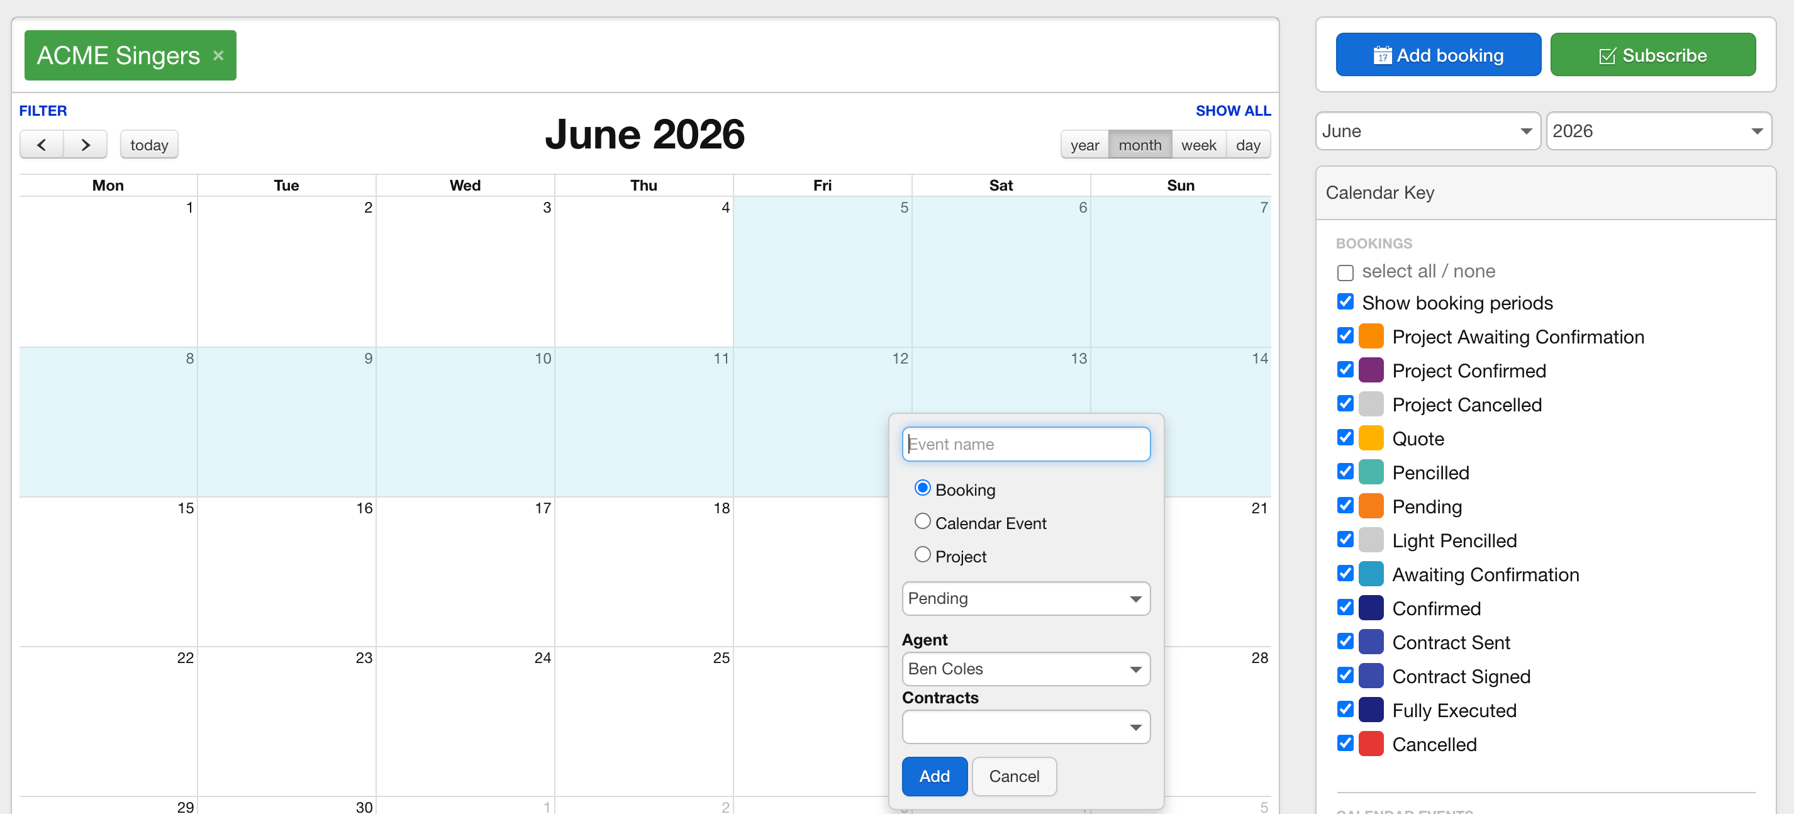Image resolution: width=1794 pixels, height=814 pixels.
Task: Click the FILTER label icon link
Action: click(x=43, y=111)
